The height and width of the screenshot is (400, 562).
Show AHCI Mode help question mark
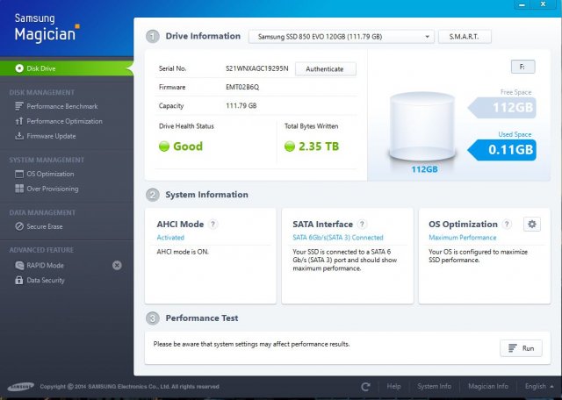[213, 225]
